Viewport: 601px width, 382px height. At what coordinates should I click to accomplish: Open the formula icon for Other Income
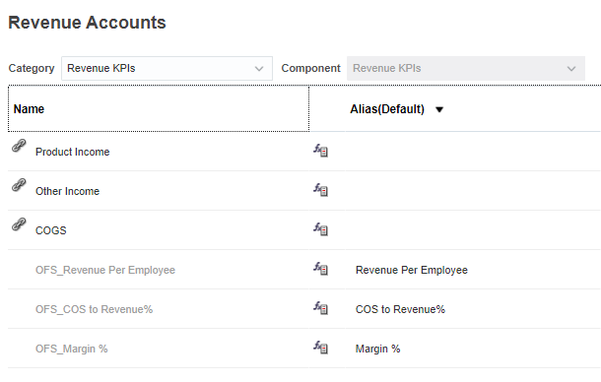pyautogui.click(x=320, y=190)
